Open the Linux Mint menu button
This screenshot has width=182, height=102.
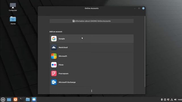point(3,99)
